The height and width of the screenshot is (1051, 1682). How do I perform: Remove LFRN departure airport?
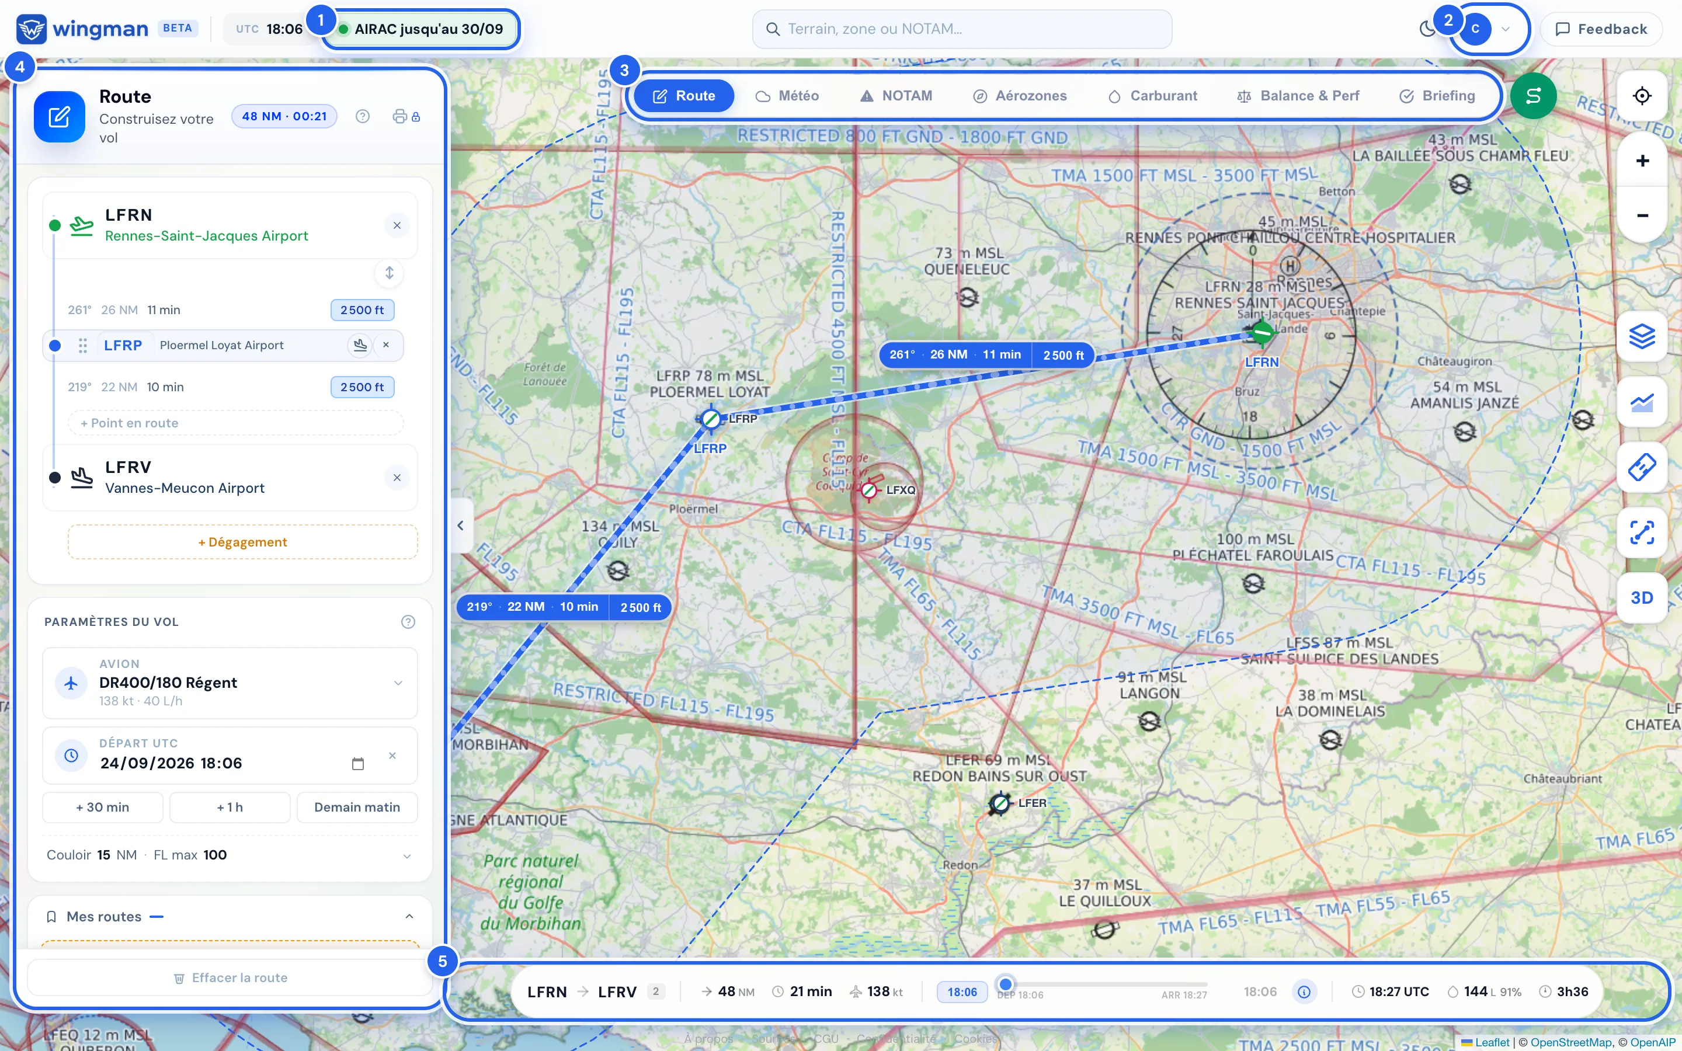point(397,225)
